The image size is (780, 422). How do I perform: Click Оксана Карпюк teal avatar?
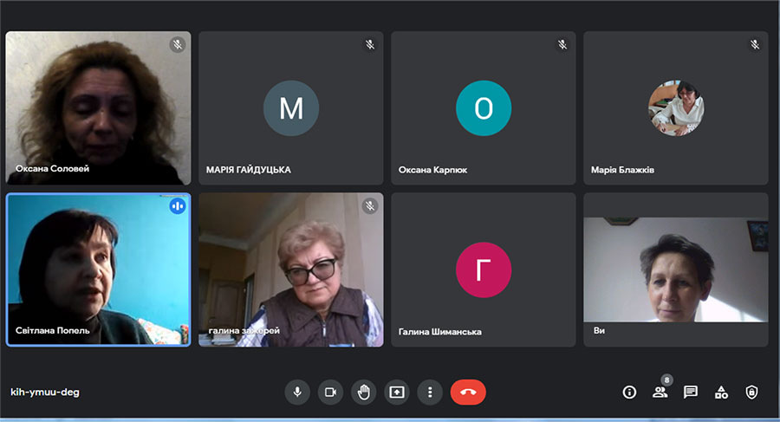484,108
